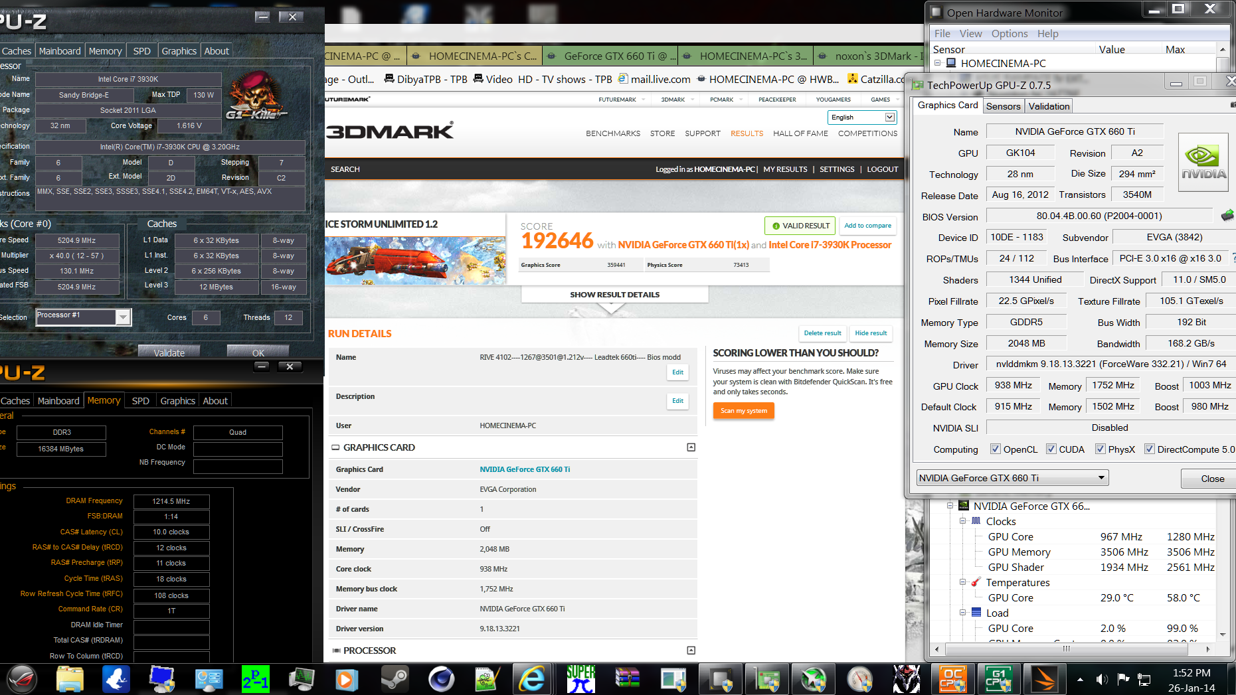Open the Action Center flag icon

pos(1123,679)
